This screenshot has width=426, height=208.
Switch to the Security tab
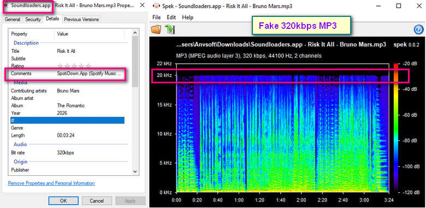(33, 20)
